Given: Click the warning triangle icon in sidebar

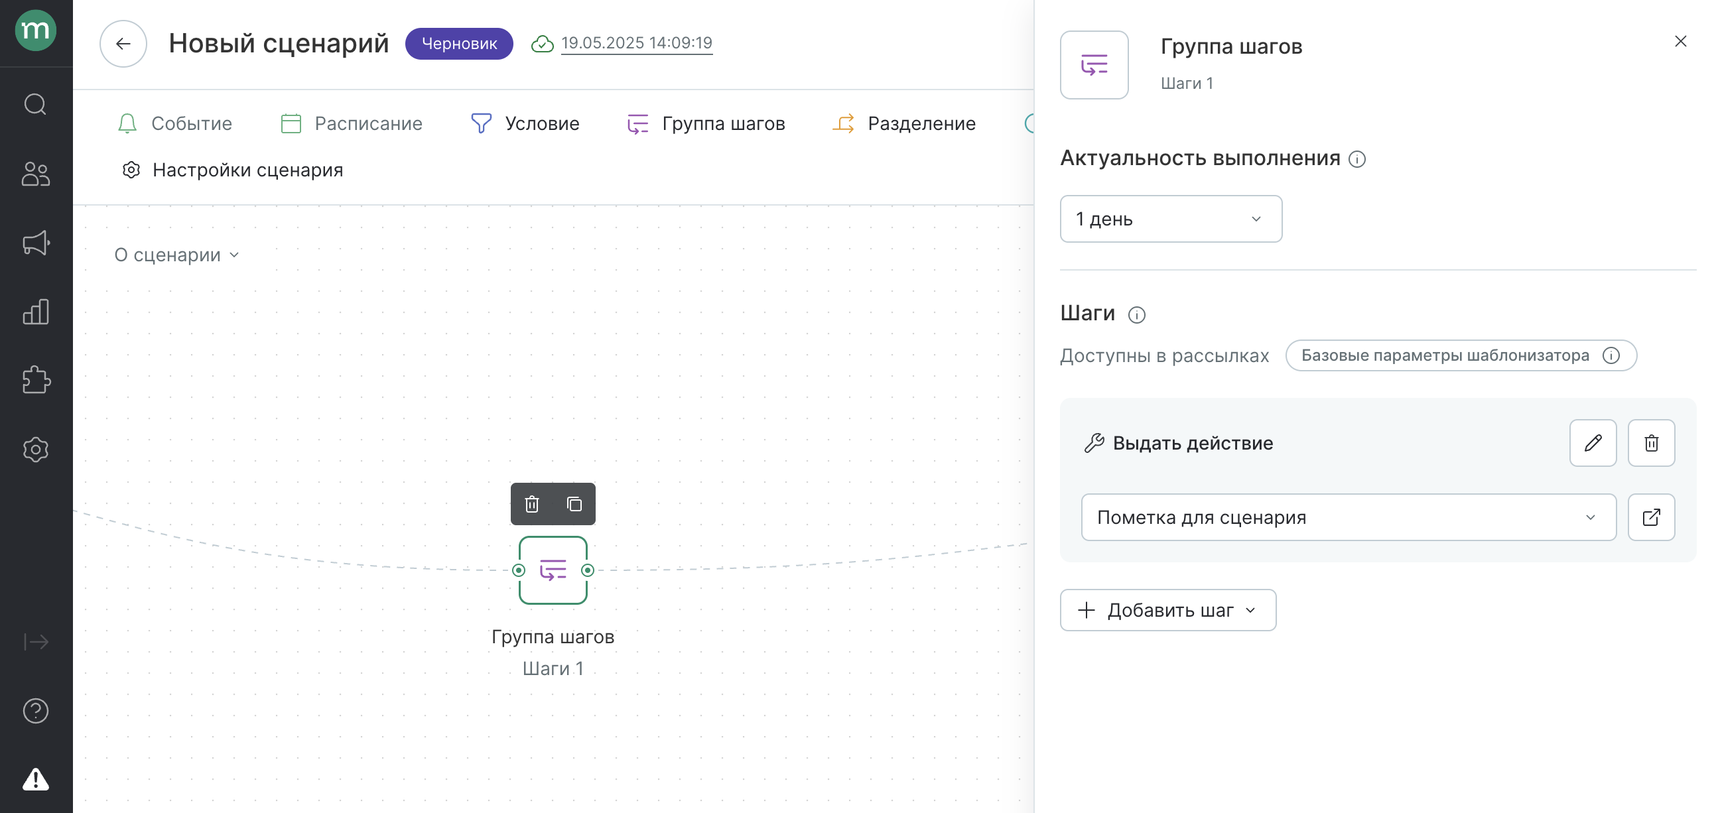Looking at the screenshot, I should [x=35, y=779].
